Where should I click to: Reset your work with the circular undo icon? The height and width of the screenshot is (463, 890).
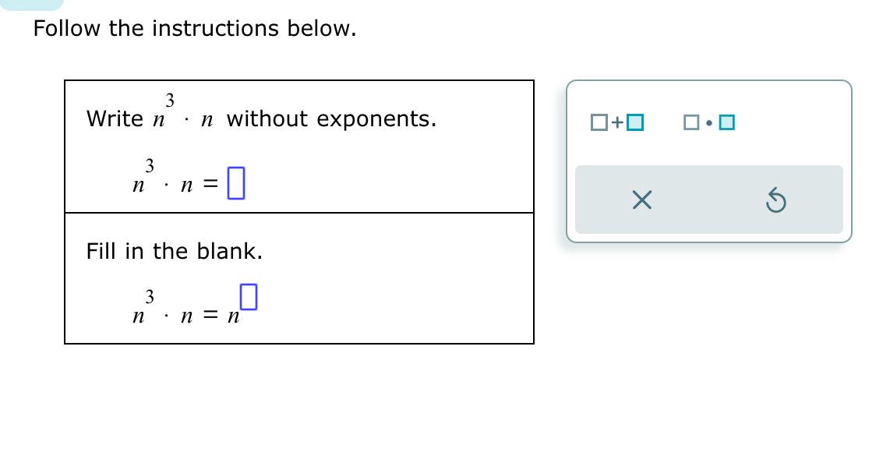click(x=775, y=200)
